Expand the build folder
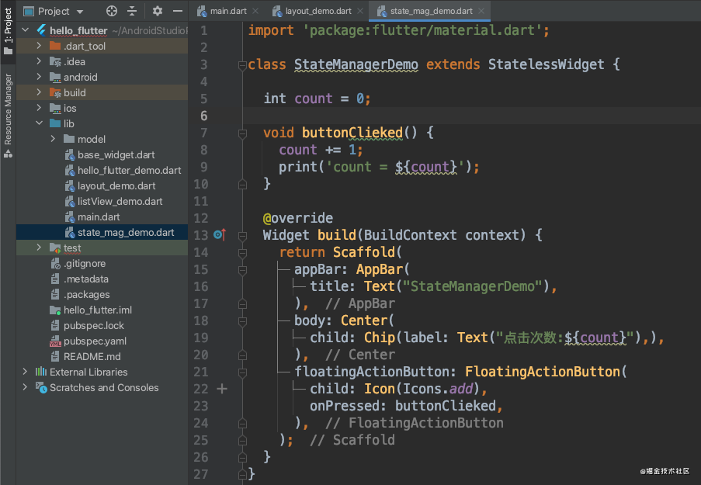 (39, 92)
